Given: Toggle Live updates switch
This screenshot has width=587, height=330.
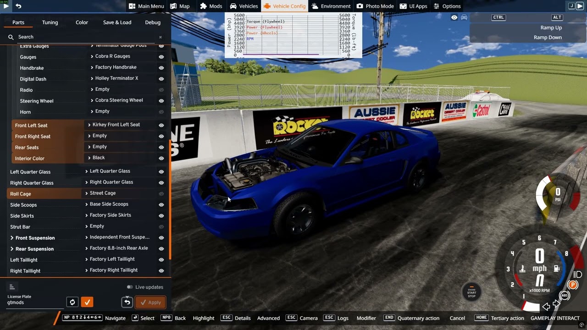Looking at the screenshot, I should pyautogui.click(x=130, y=287).
